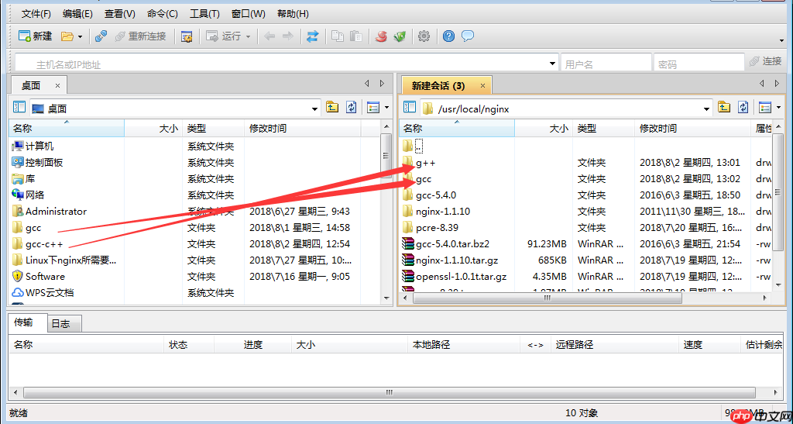The image size is (793, 424).
Task: Go up one folder in remote pane
Action: (724, 107)
